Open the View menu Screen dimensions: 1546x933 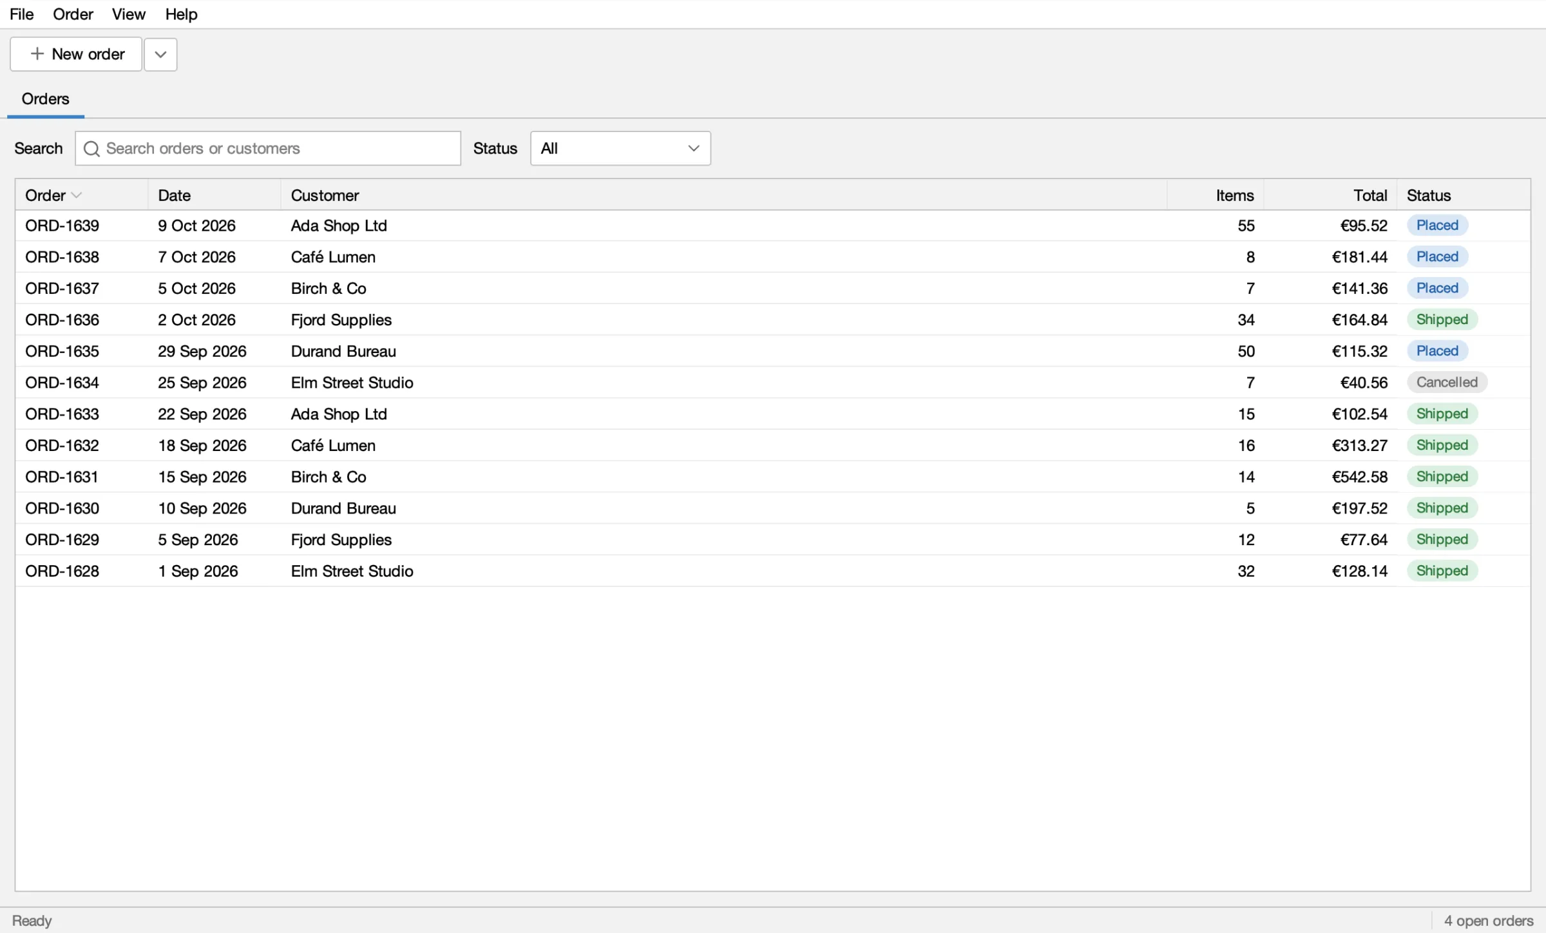pyautogui.click(x=128, y=14)
